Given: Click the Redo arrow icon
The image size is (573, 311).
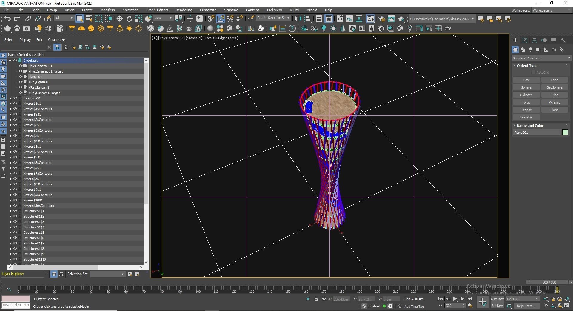Looking at the screenshot, I should (17, 19).
